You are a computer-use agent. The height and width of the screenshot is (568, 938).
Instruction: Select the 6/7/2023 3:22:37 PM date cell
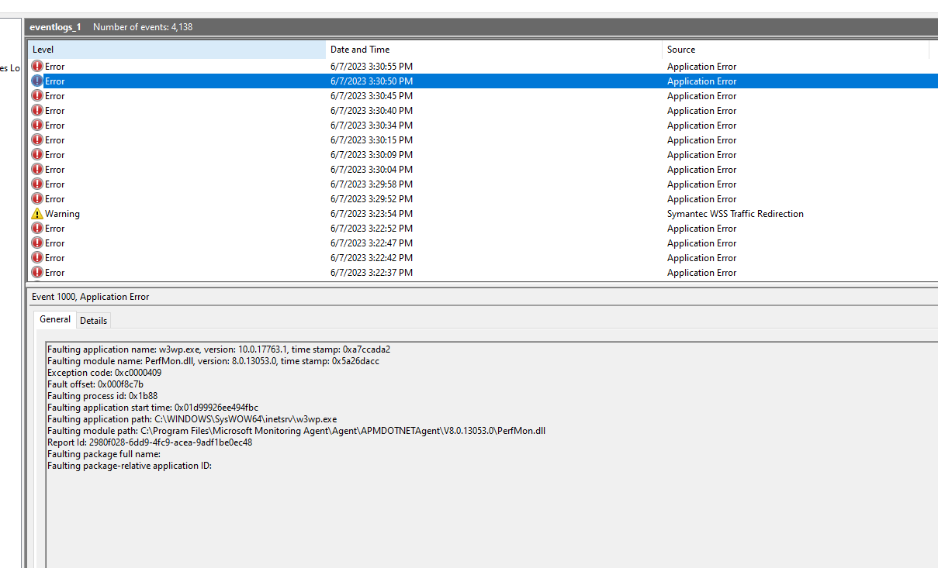coord(372,273)
